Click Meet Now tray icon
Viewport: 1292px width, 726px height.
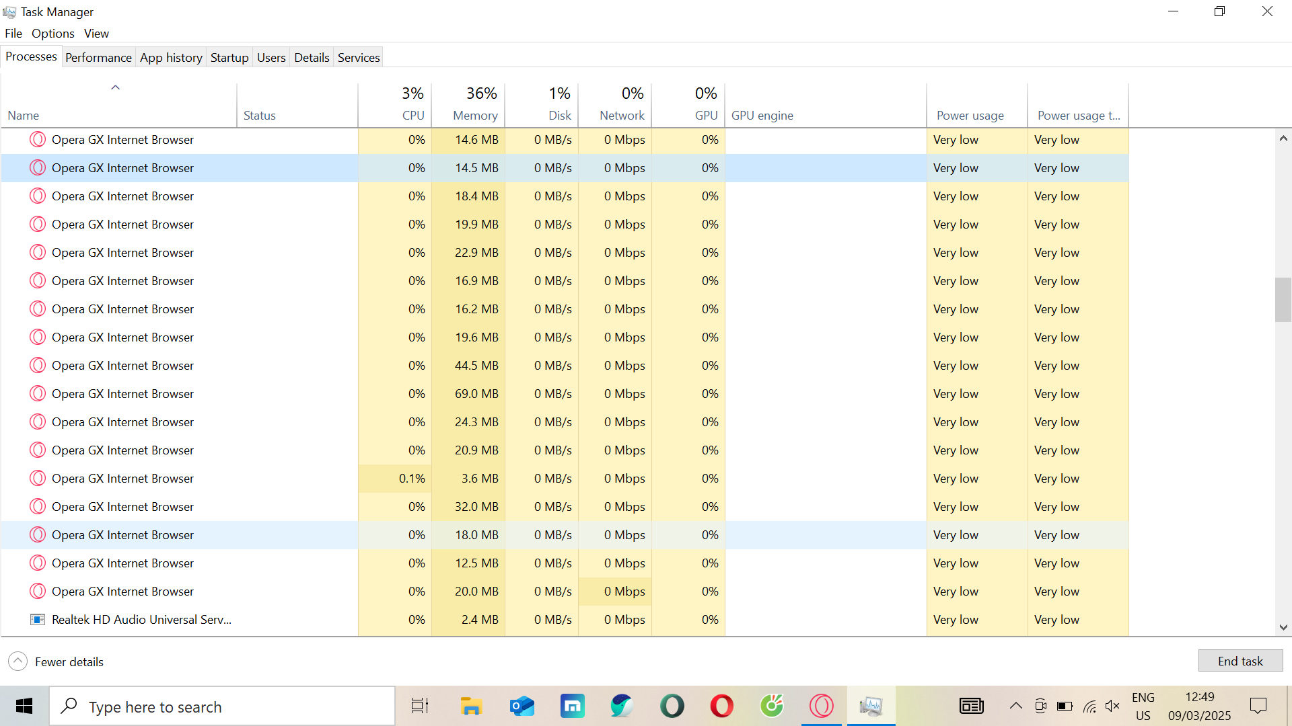pyautogui.click(x=1040, y=706)
